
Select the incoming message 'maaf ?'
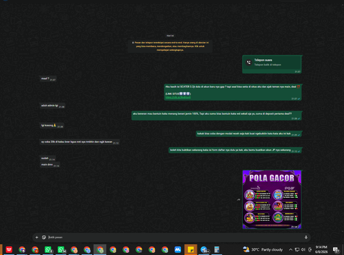pos(48,79)
